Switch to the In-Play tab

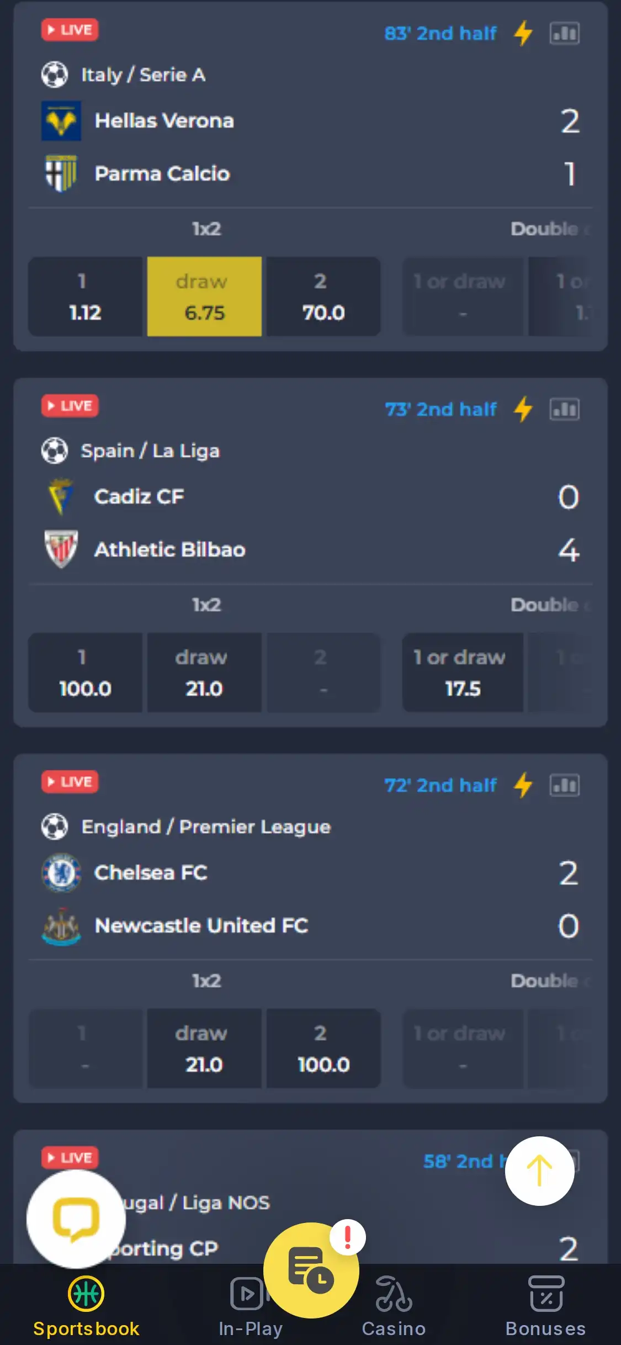click(250, 1306)
